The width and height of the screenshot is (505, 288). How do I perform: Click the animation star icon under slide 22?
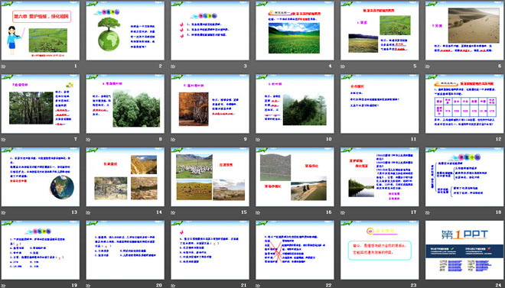click(258, 286)
